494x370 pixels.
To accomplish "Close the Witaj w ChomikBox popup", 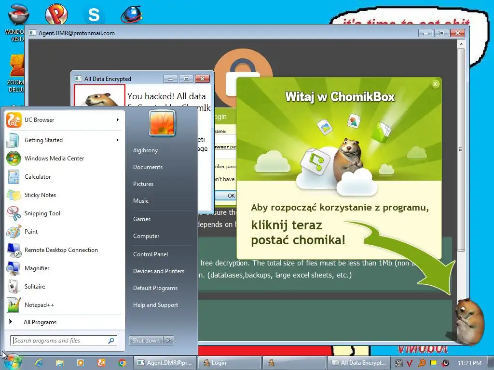I will pos(435,84).
